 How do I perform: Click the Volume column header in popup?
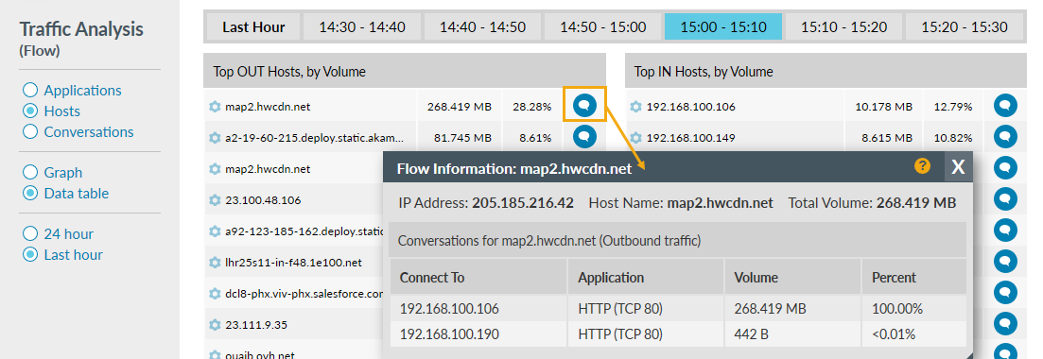click(x=793, y=277)
